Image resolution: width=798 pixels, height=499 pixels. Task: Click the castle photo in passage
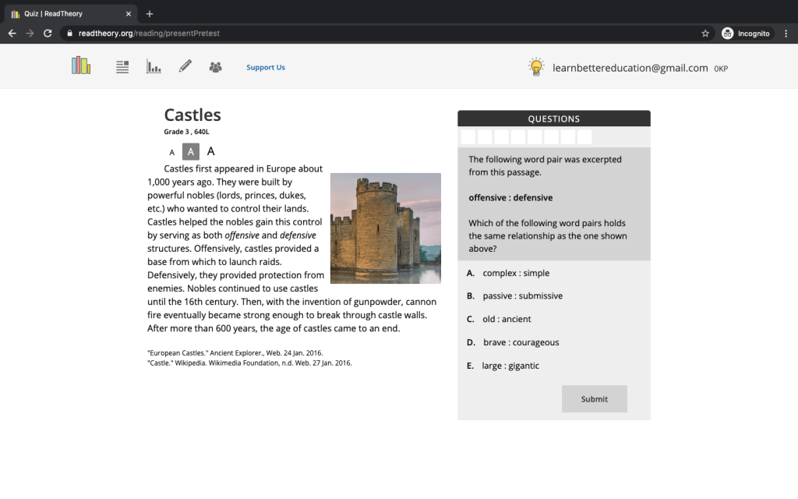pos(385,228)
